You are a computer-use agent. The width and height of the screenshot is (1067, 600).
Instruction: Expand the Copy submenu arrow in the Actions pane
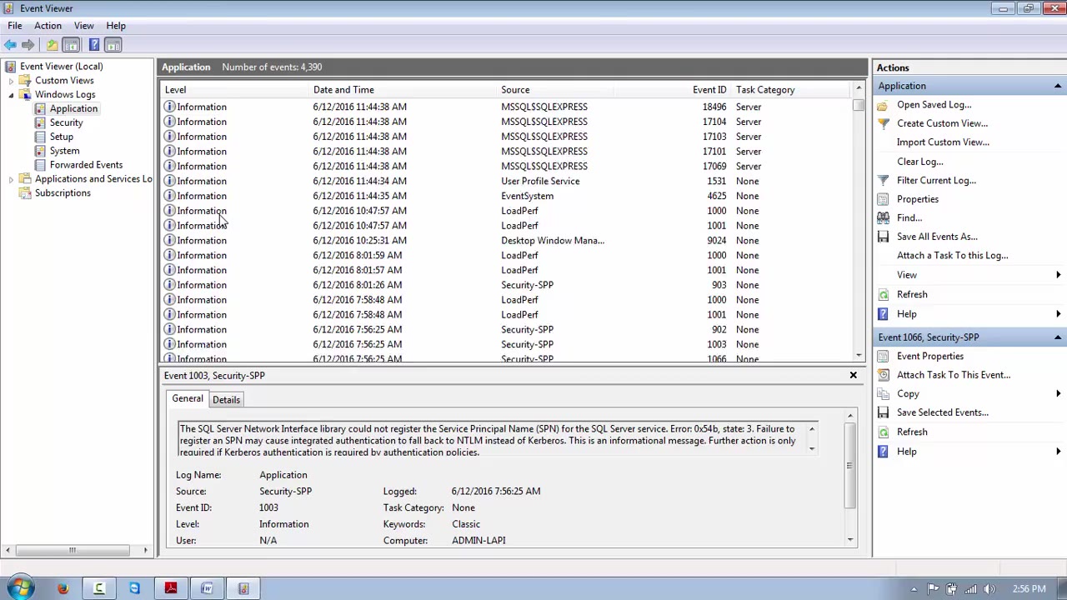coord(1059,394)
